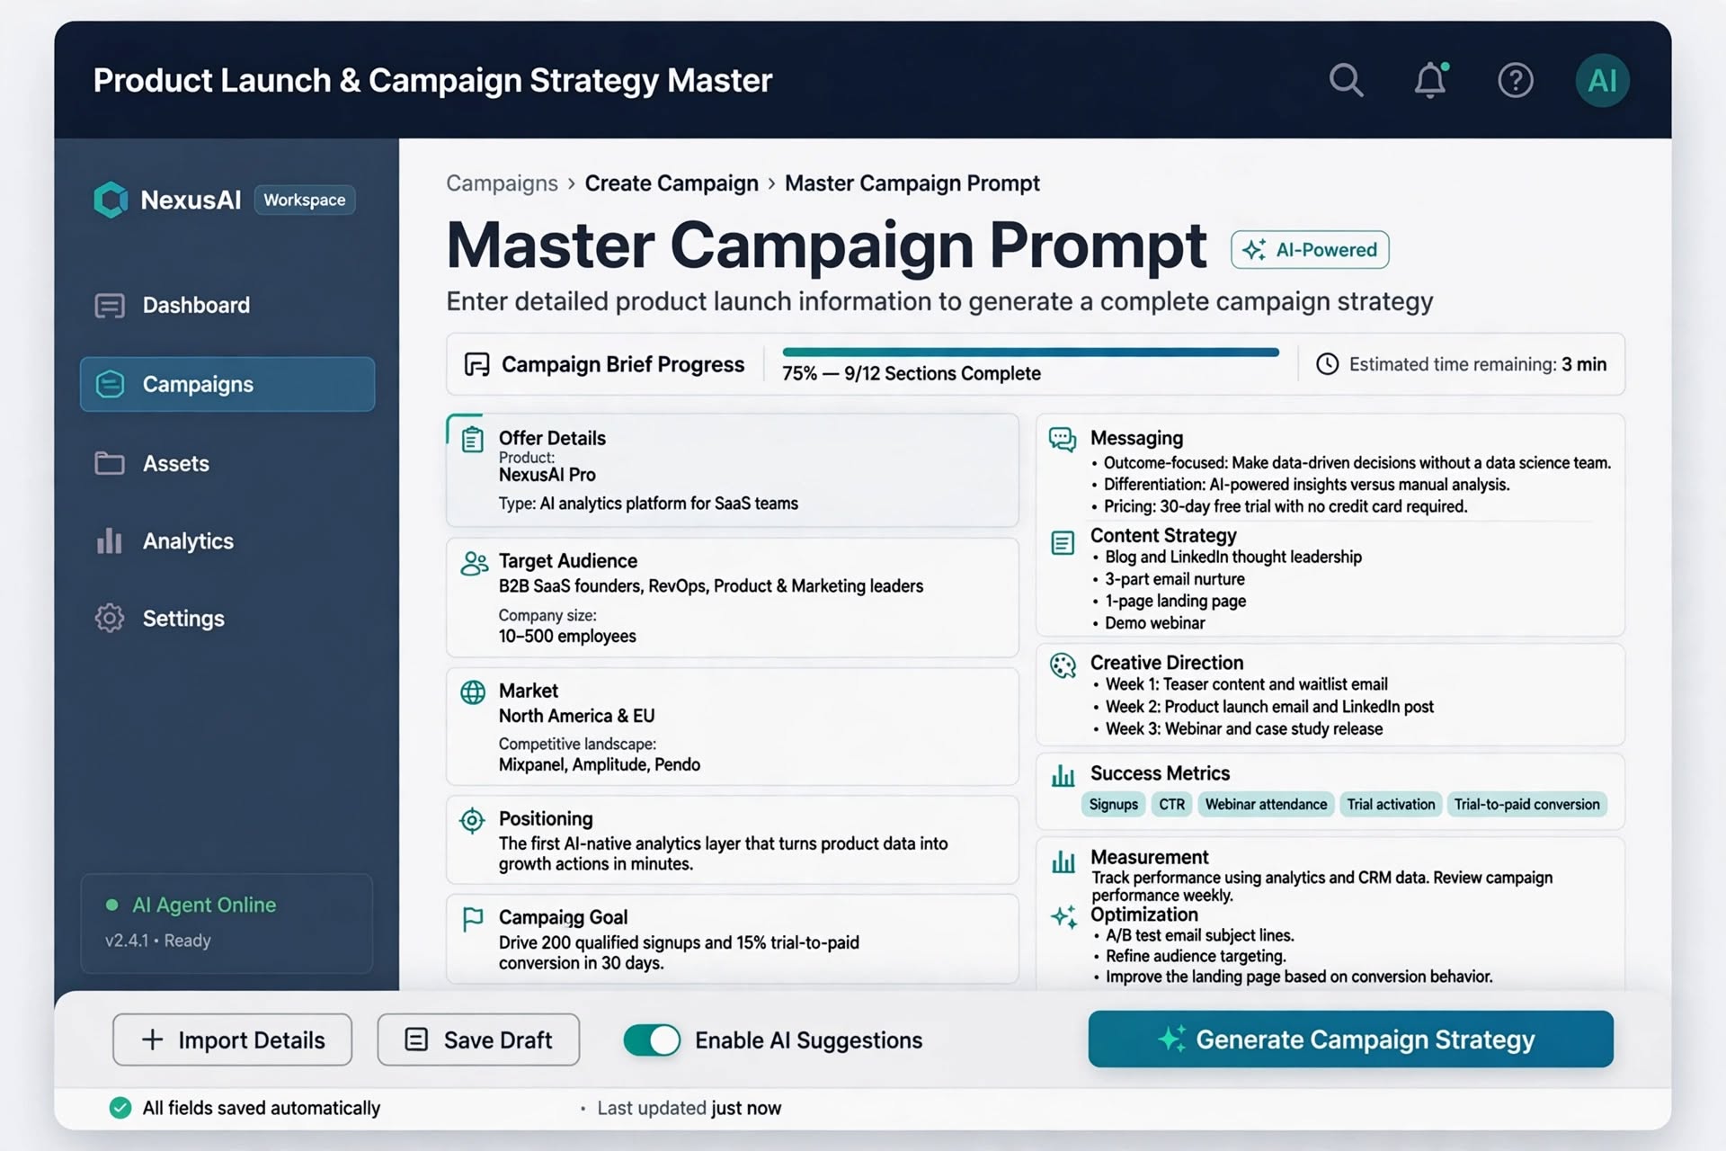Viewport: 1726px width, 1151px height.
Task: Click the Measurement bar chart icon
Action: coord(1063,861)
